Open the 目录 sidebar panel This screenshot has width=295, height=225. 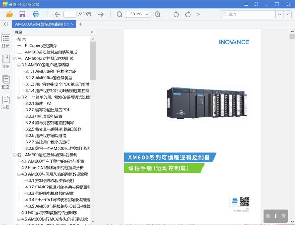(6, 41)
